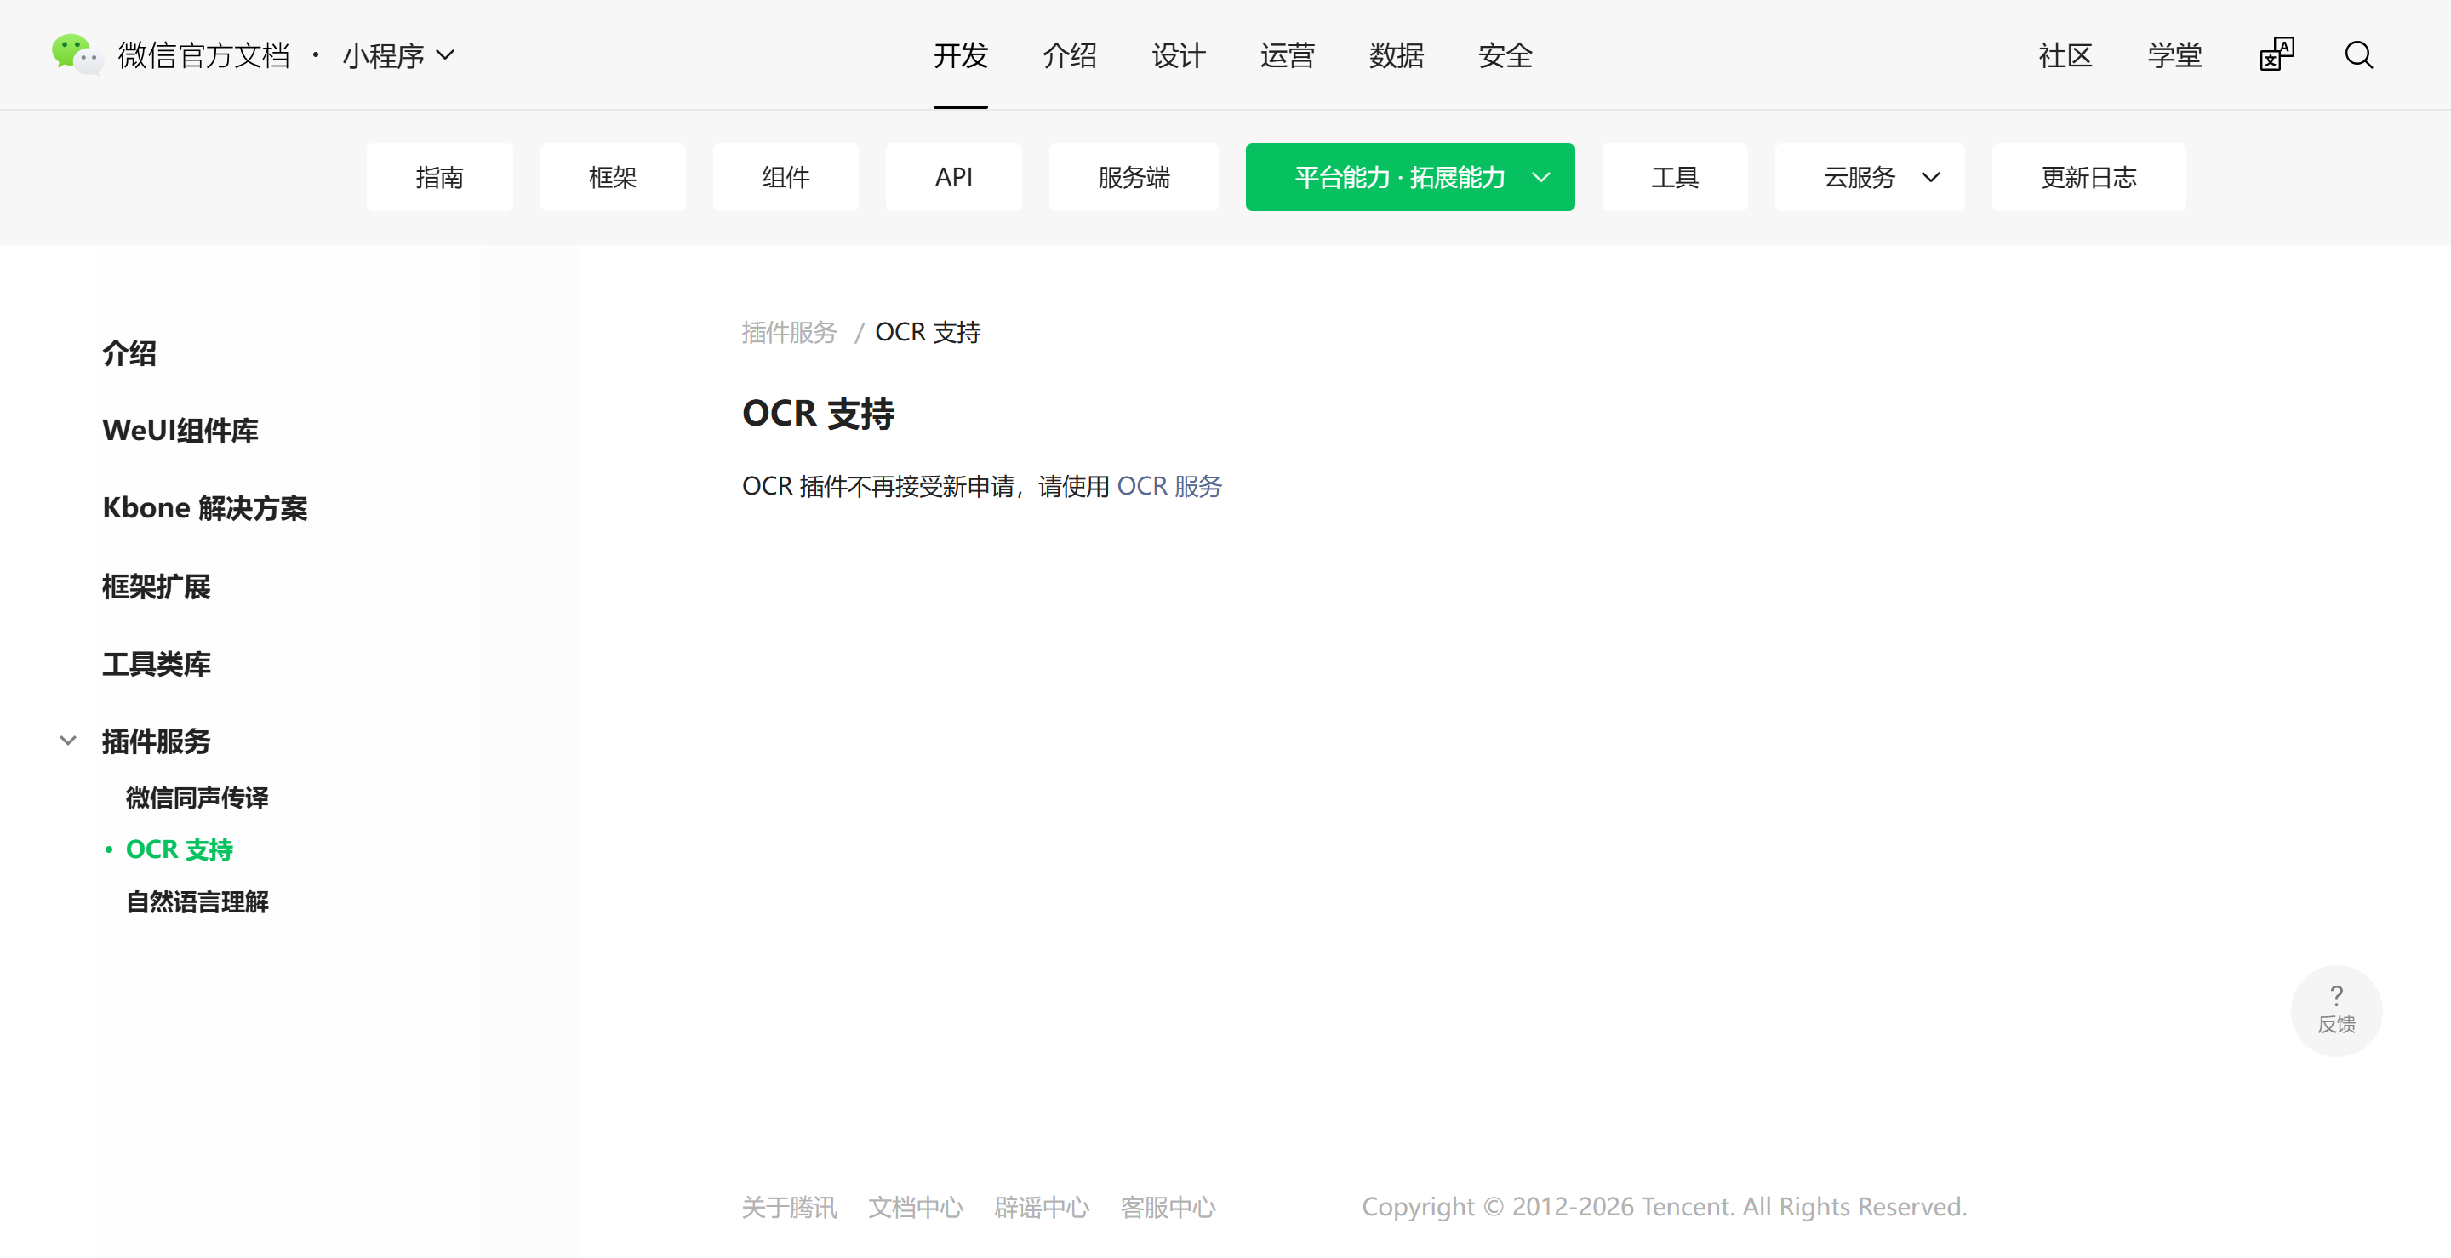This screenshot has width=2451, height=1258.
Task: Open the 关于腾讯 footer link
Action: point(789,1207)
